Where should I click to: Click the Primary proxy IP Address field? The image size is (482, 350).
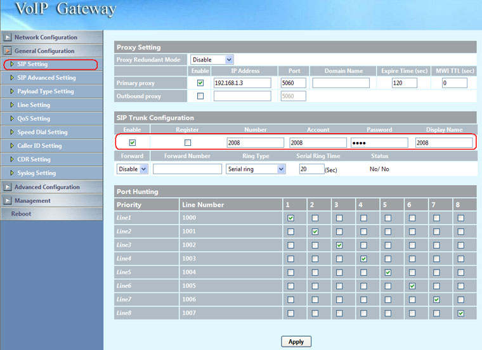tap(242, 83)
